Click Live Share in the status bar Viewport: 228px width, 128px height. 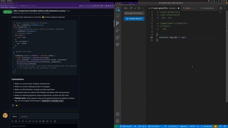[154, 127]
